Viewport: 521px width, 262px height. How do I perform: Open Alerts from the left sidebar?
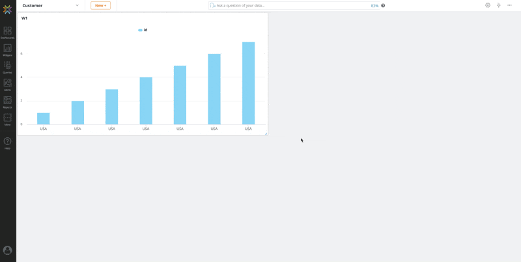[7, 85]
